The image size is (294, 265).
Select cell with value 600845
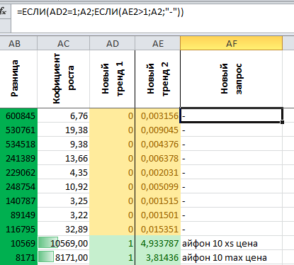click(18, 115)
